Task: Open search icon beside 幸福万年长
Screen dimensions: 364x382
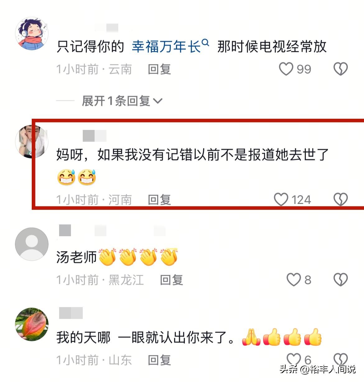Action: 205,43
